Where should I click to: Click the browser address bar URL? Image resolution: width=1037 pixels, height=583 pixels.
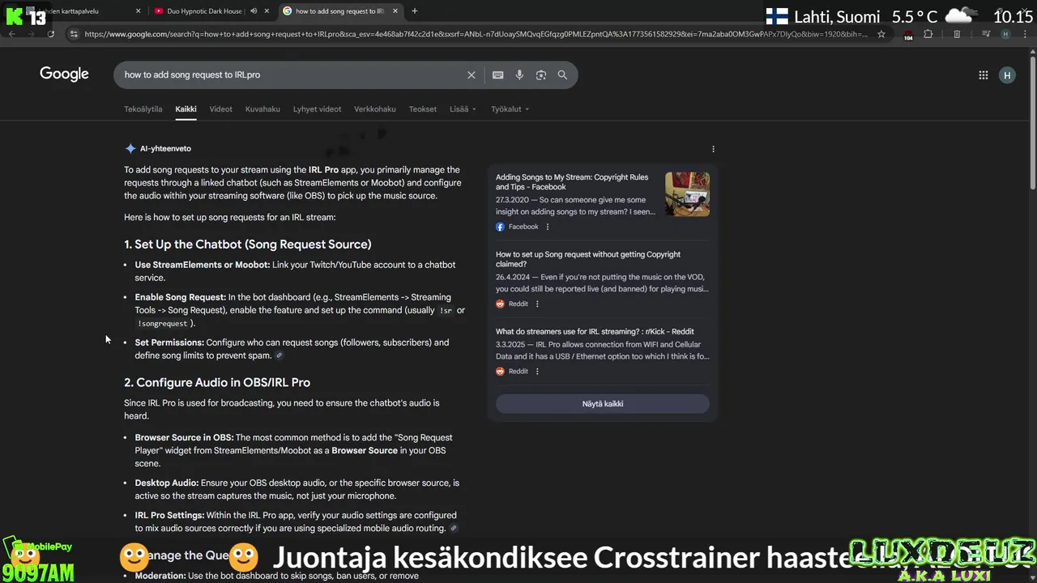tap(476, 34)
